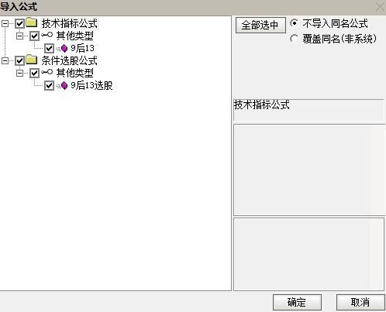386x312 pixels.
Task: Confirm import with 确定 button
Action: click(297, 302)
